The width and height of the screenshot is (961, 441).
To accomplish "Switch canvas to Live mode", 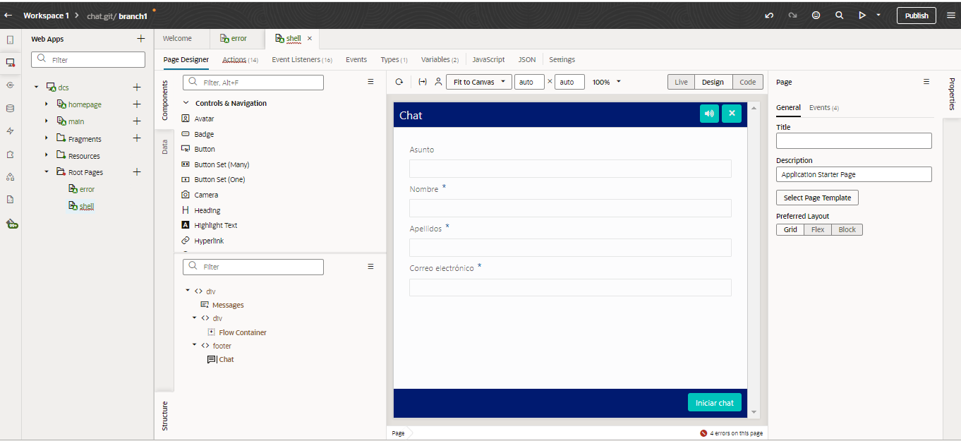I will point(681,82).
